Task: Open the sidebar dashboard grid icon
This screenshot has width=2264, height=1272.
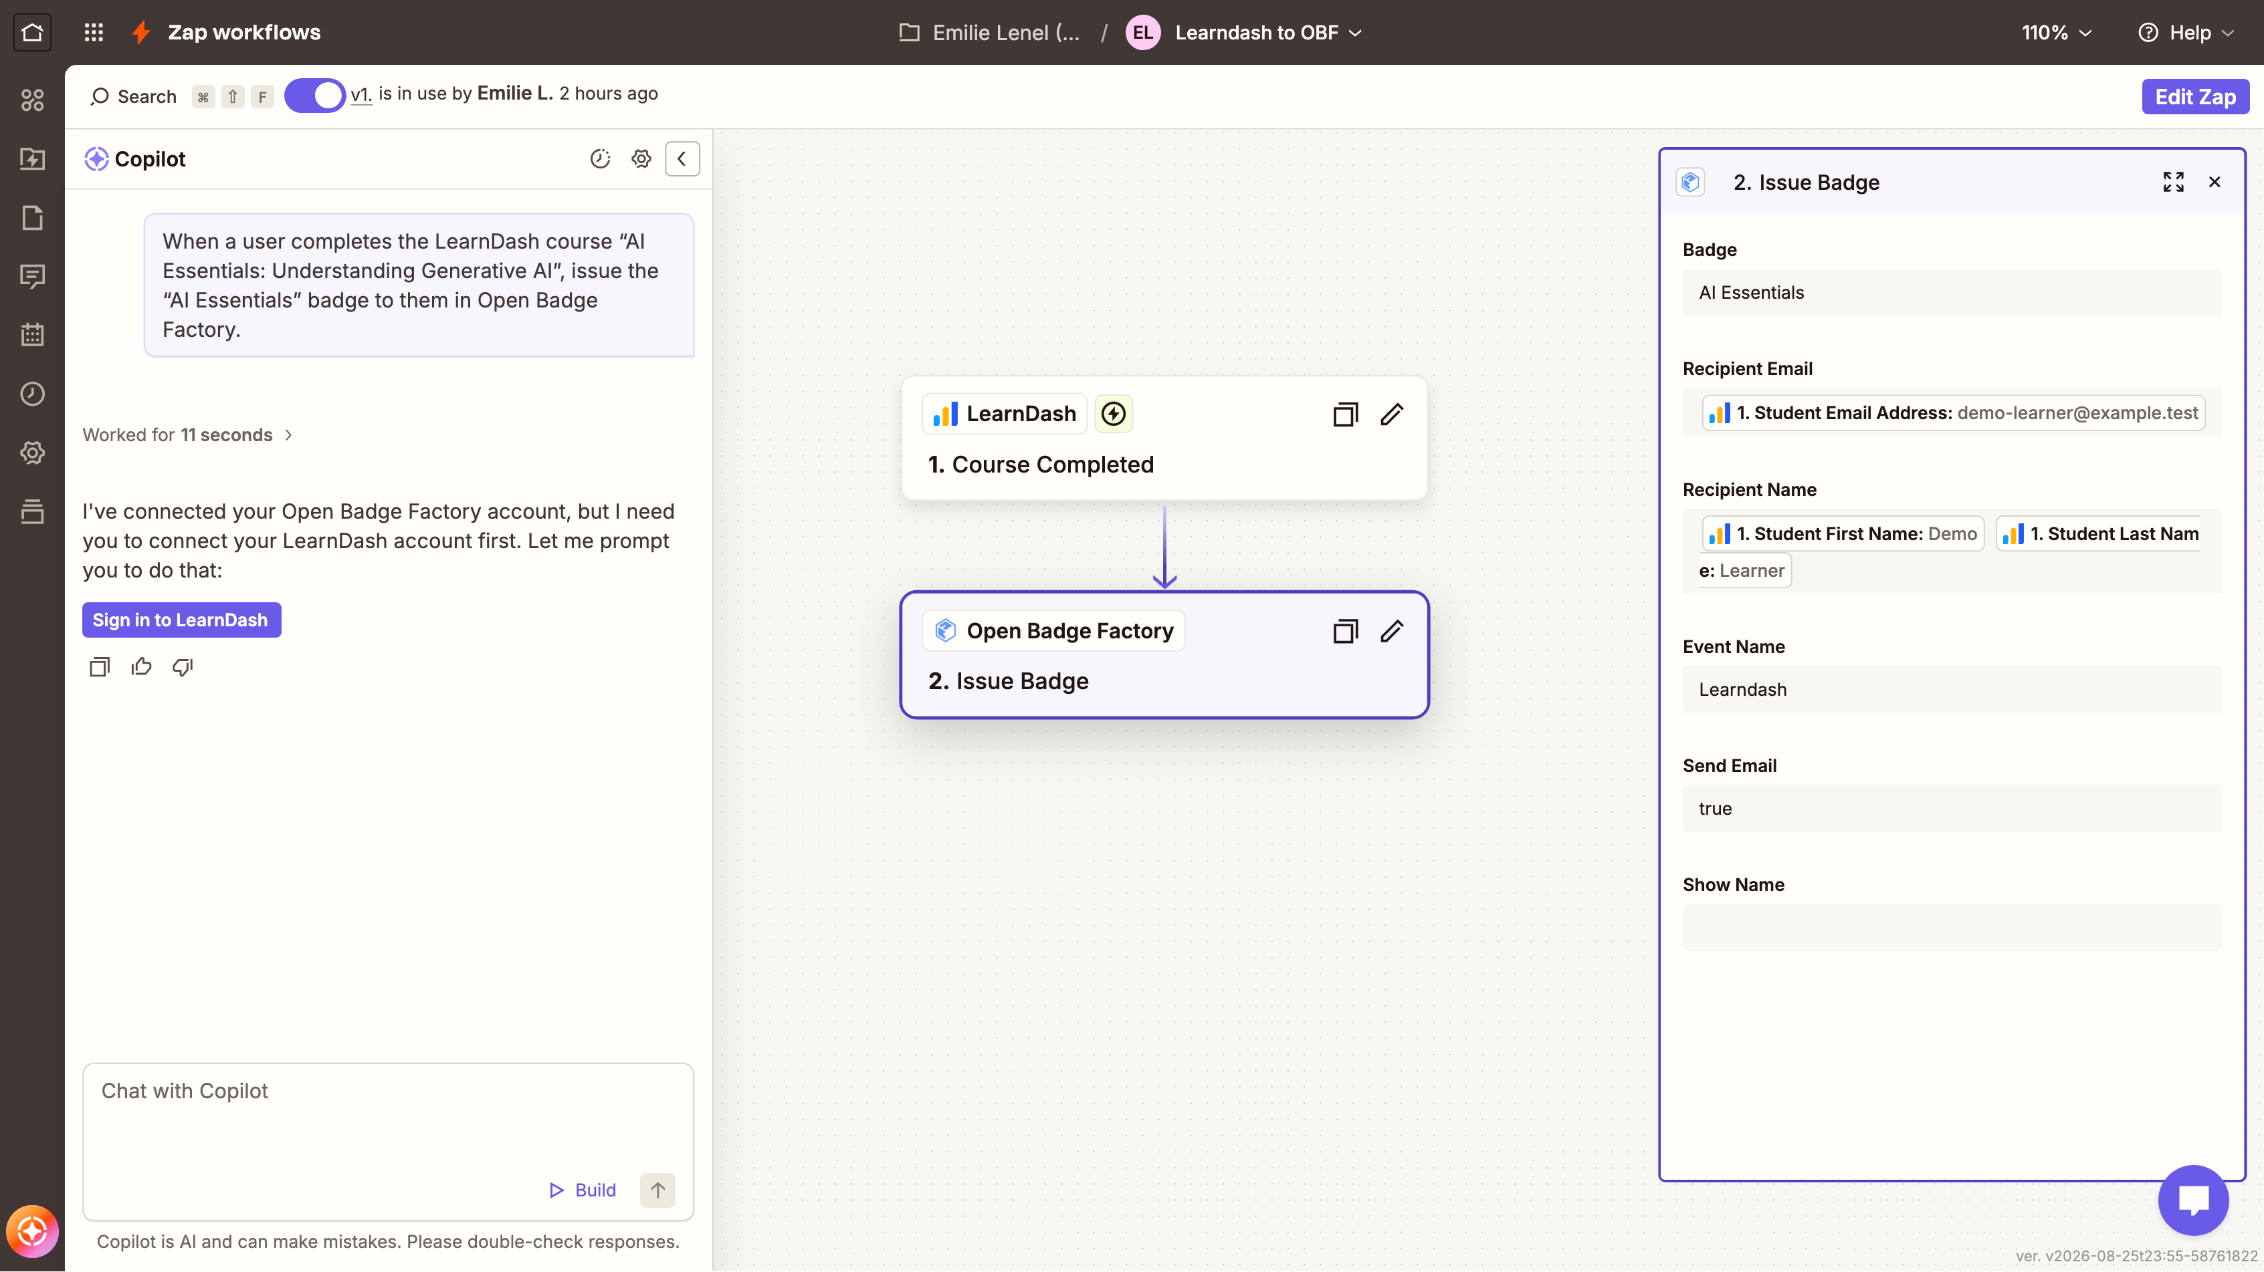Action: point(33,100)
